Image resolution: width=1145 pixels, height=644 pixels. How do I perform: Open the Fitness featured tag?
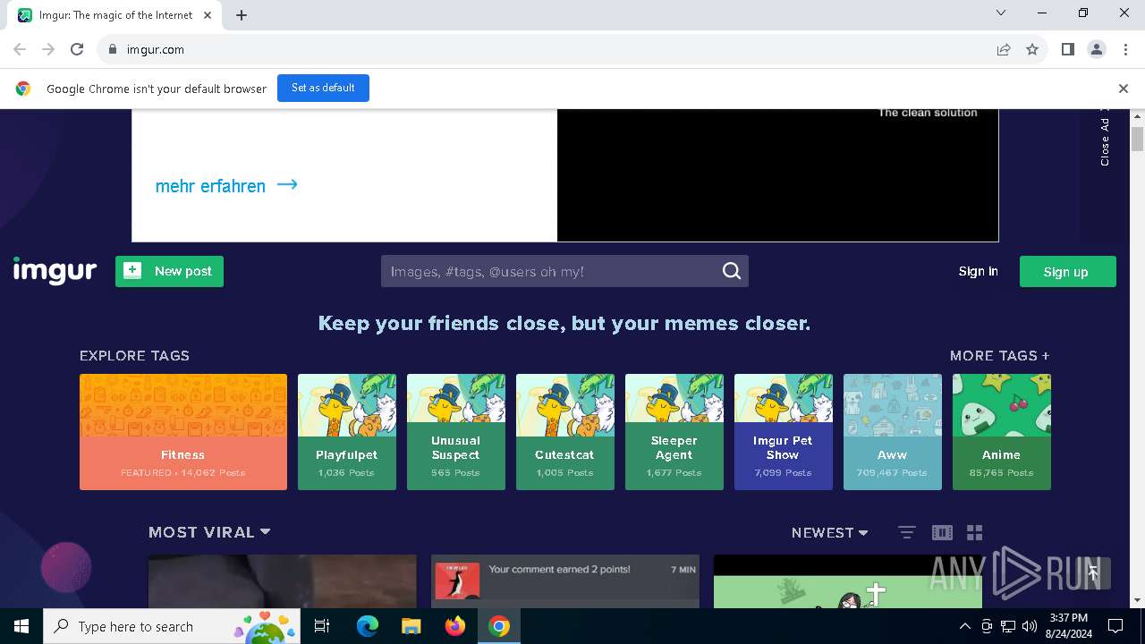183,432
